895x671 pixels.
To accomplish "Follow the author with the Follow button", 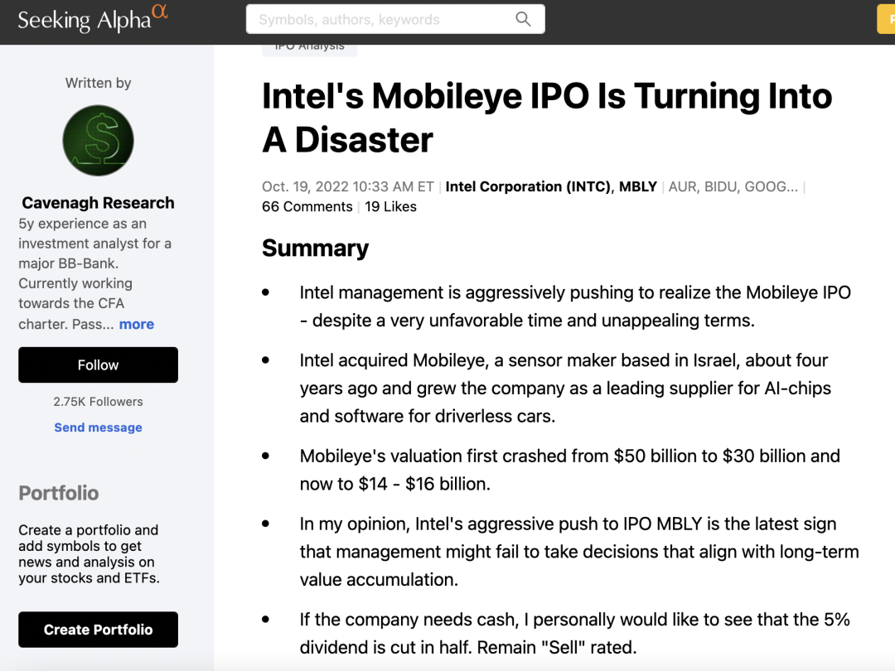I will coord(98,365).
